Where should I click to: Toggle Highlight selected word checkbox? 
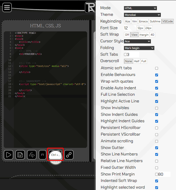click(x=157, y=187)
